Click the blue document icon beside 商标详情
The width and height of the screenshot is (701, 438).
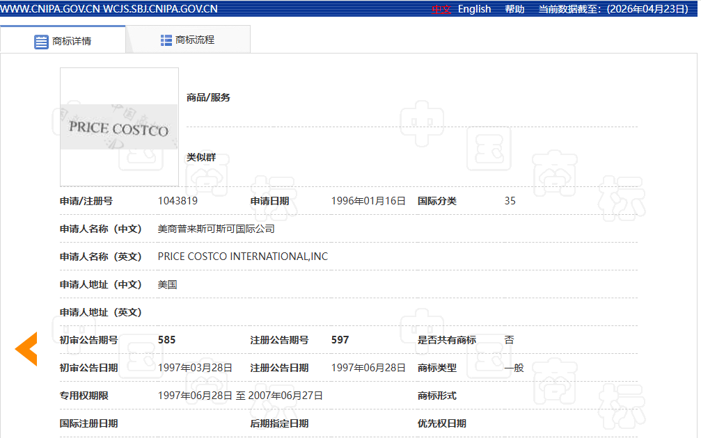41,42
